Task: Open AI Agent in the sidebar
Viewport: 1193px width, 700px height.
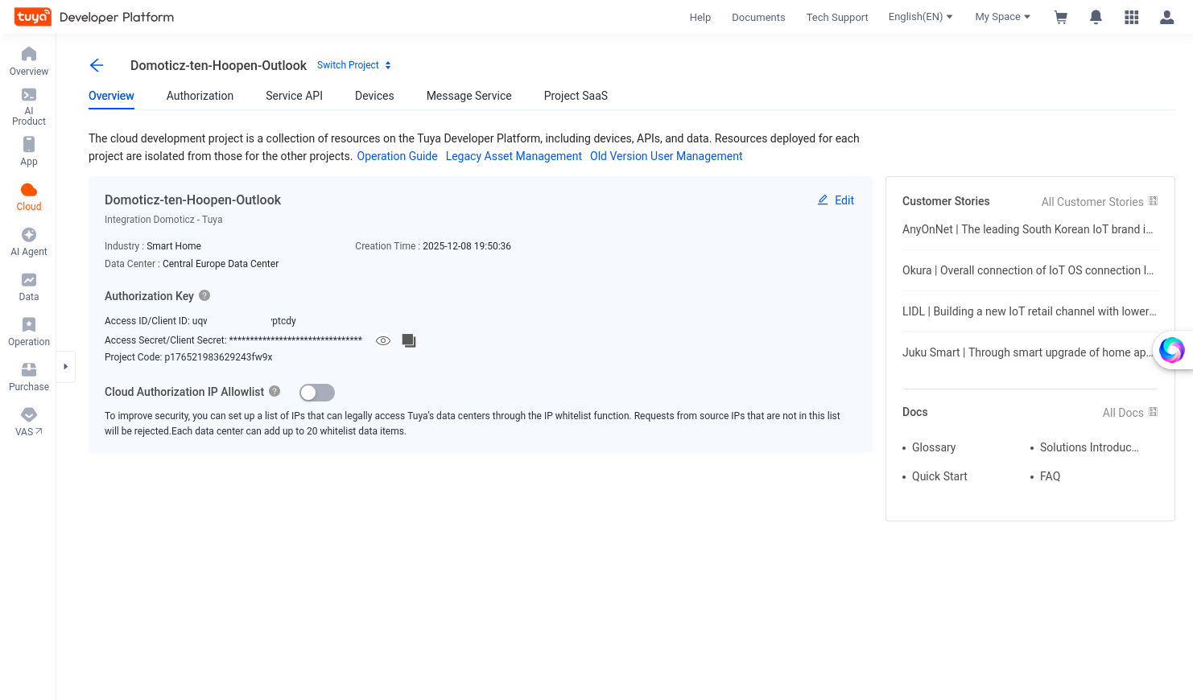Action: 29,241
